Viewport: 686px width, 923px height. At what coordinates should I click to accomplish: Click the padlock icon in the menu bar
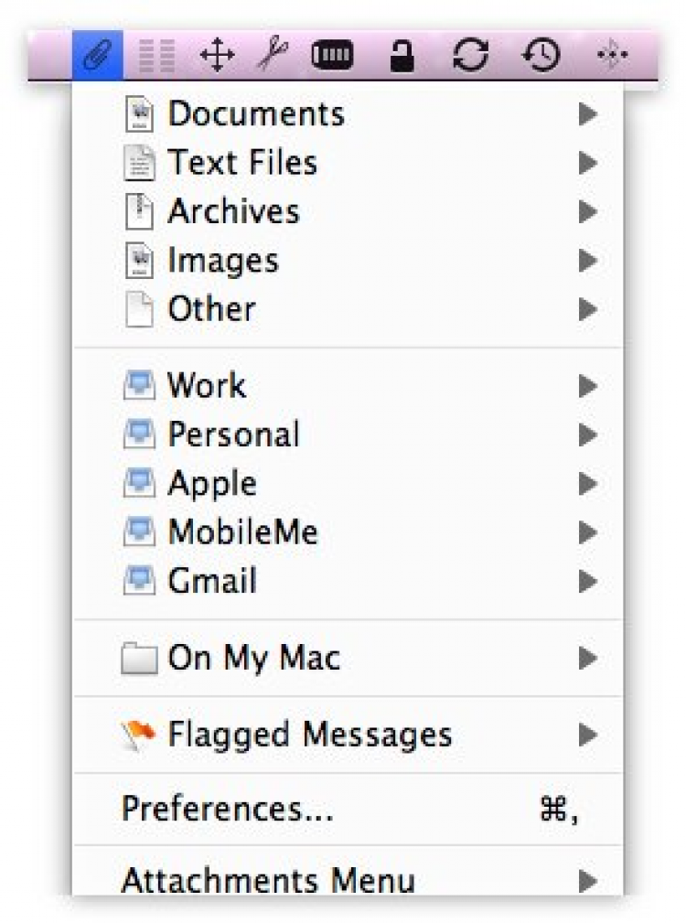point(402,58)
